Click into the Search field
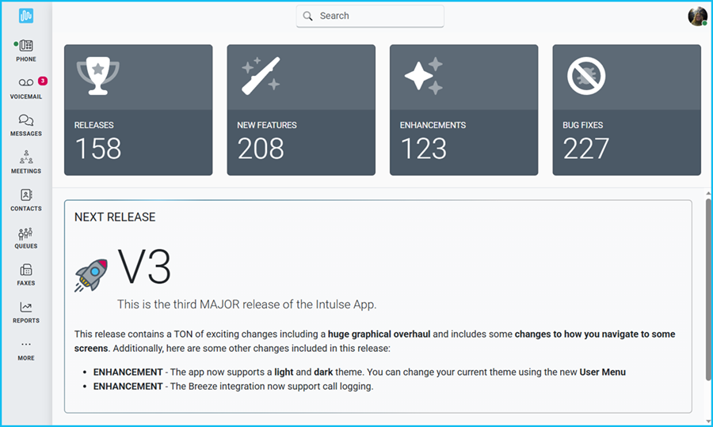713x427 pixels. tap(376, 16)
